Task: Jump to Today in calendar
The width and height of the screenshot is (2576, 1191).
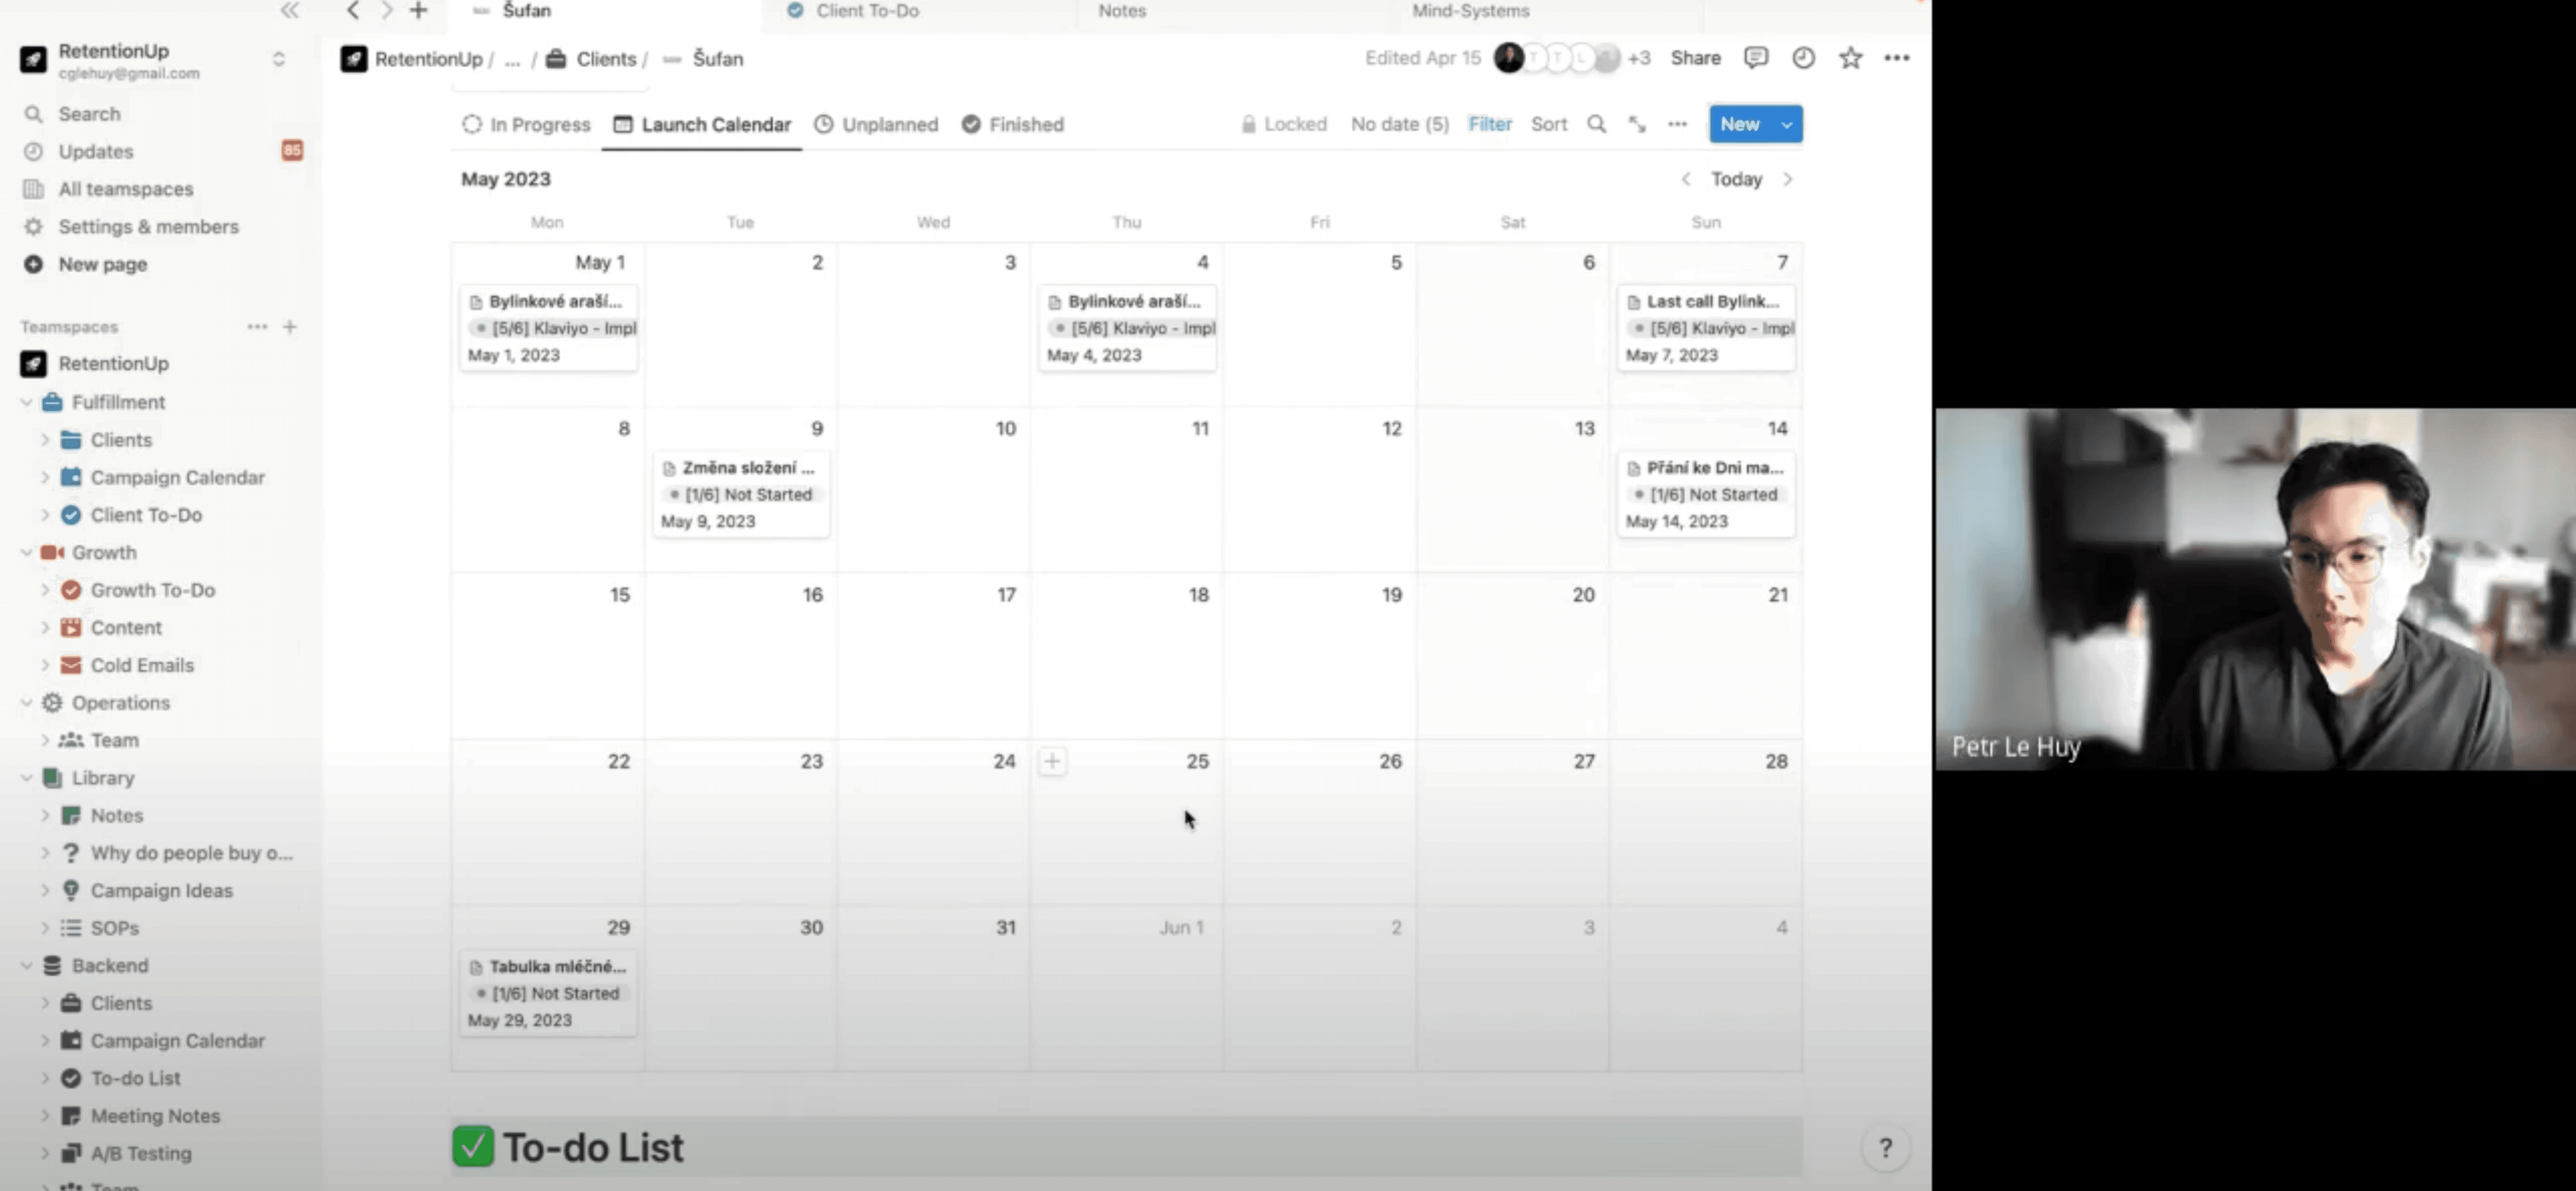Action: point(1736,179)
